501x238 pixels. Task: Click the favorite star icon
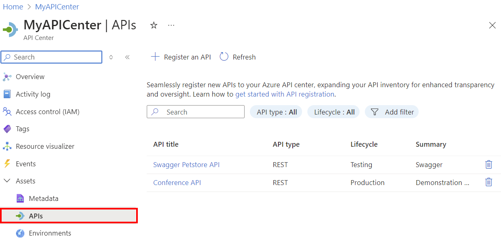click(x=154, y=25)
